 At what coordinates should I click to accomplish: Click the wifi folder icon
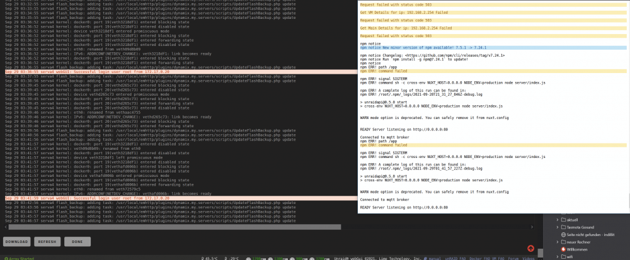(563, 257)
